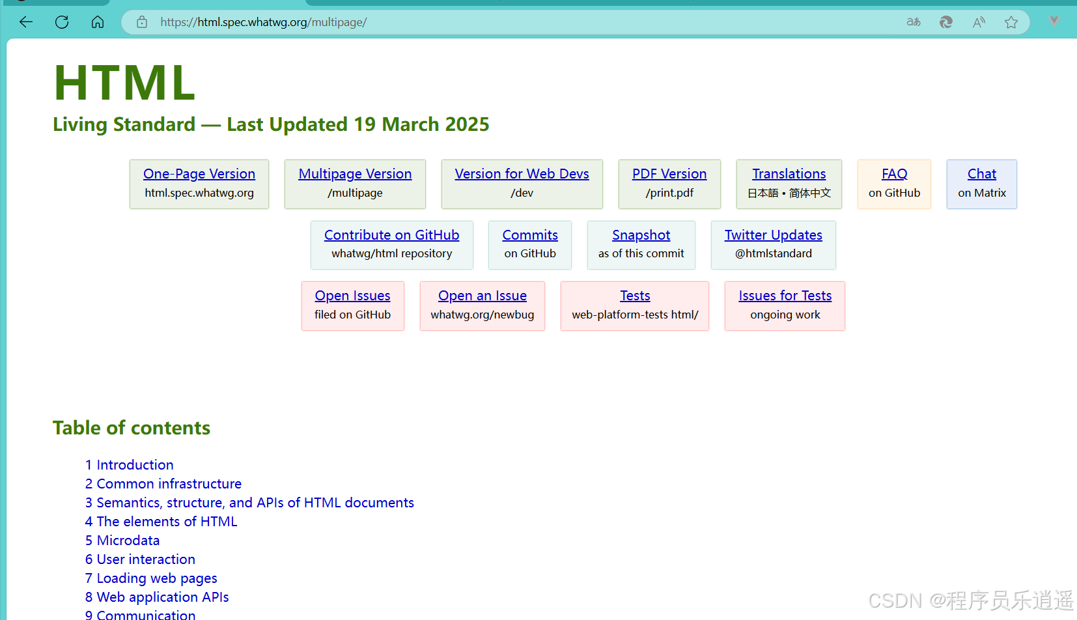Click the Open an Issue link
This screenshot has height=620, width=1077.
[483, 296]
